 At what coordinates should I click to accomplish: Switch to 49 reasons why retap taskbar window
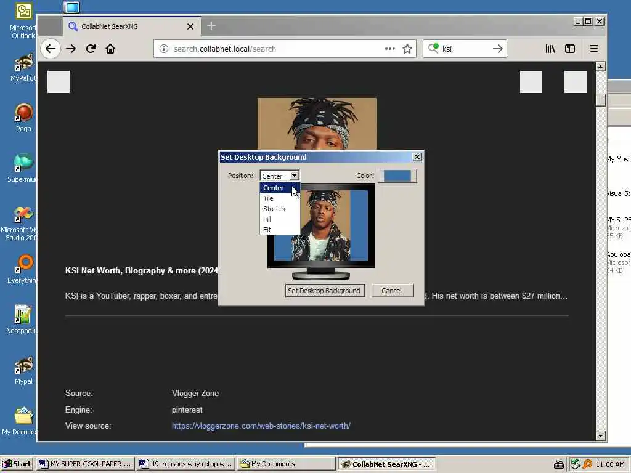(185, 464)
